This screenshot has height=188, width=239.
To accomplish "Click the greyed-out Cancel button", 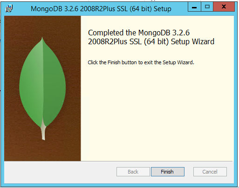I will [x=210, y=172].
